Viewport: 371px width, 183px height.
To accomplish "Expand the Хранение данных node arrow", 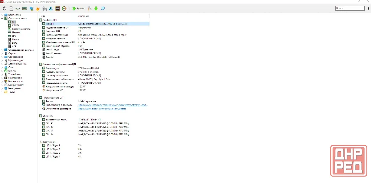I will click(x=2, y=64).
